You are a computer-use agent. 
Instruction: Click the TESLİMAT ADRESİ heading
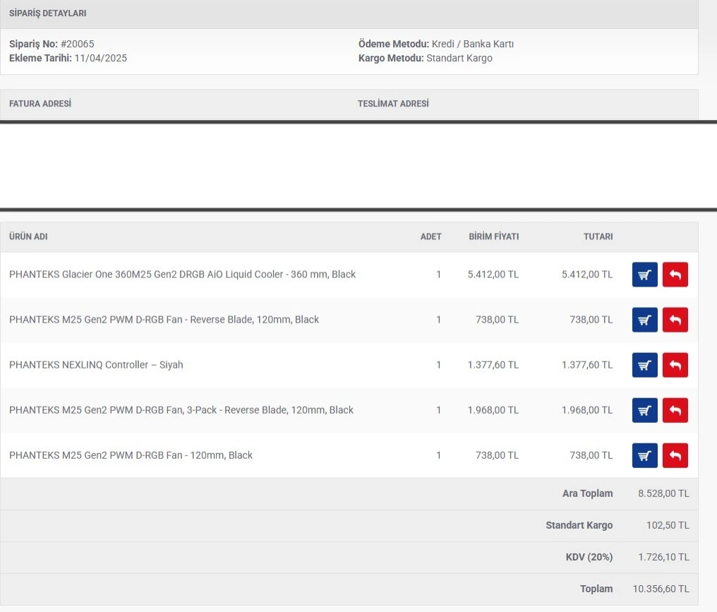click(x=393, y=104)
